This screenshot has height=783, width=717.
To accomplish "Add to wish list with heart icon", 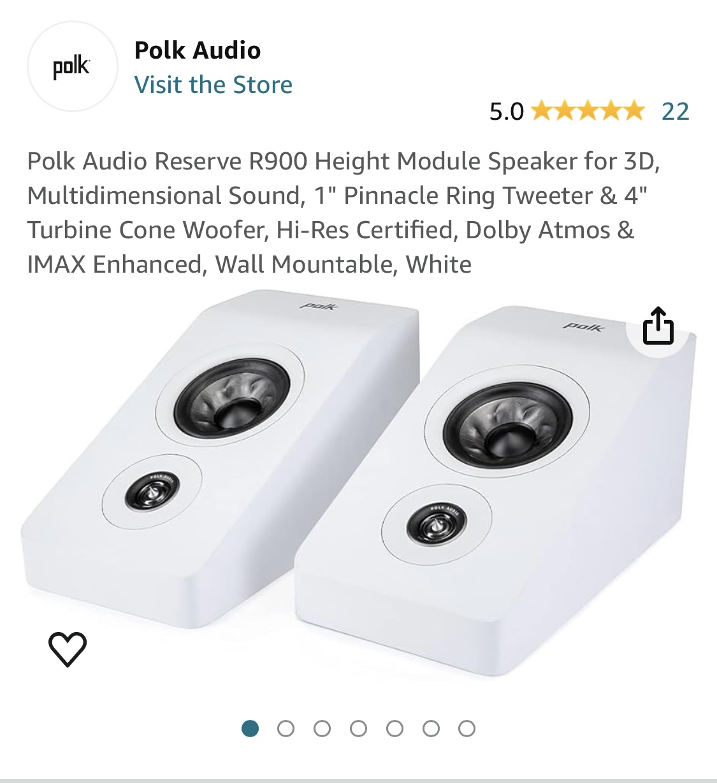I will (x=68, y=649).
